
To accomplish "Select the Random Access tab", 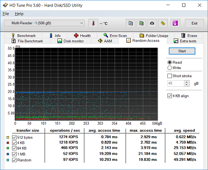I will (143, 41).
